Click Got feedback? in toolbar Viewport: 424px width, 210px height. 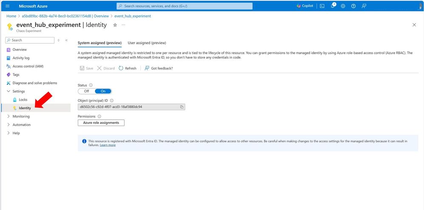[x=159, y=68]
